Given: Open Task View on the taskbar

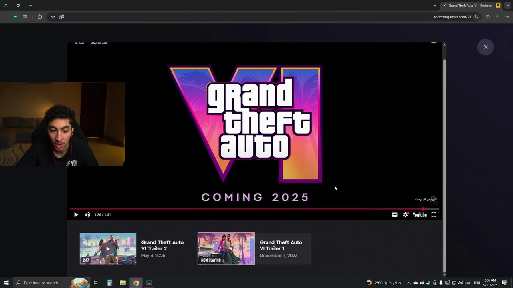Looking at the screenshot, I should (96, 283).
